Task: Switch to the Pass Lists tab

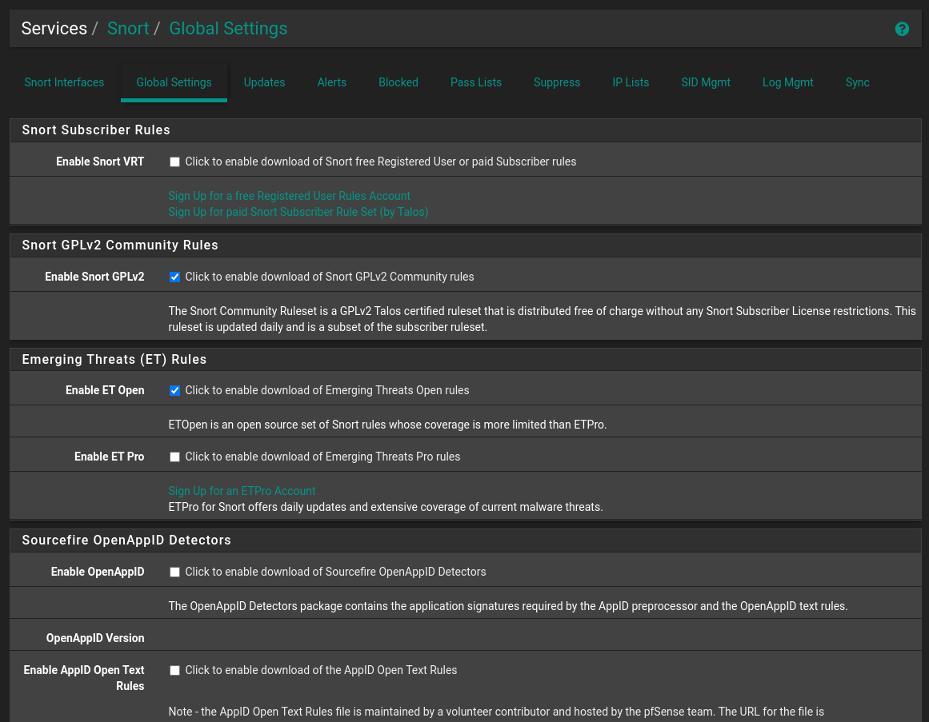Action: pyautogui.click(x=476, y=82)
